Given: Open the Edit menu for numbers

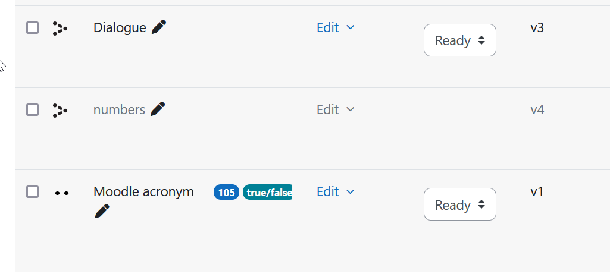Looking at the screenshot, I should (x=335, y=109).
